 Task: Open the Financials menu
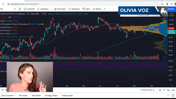click(60, 9)
